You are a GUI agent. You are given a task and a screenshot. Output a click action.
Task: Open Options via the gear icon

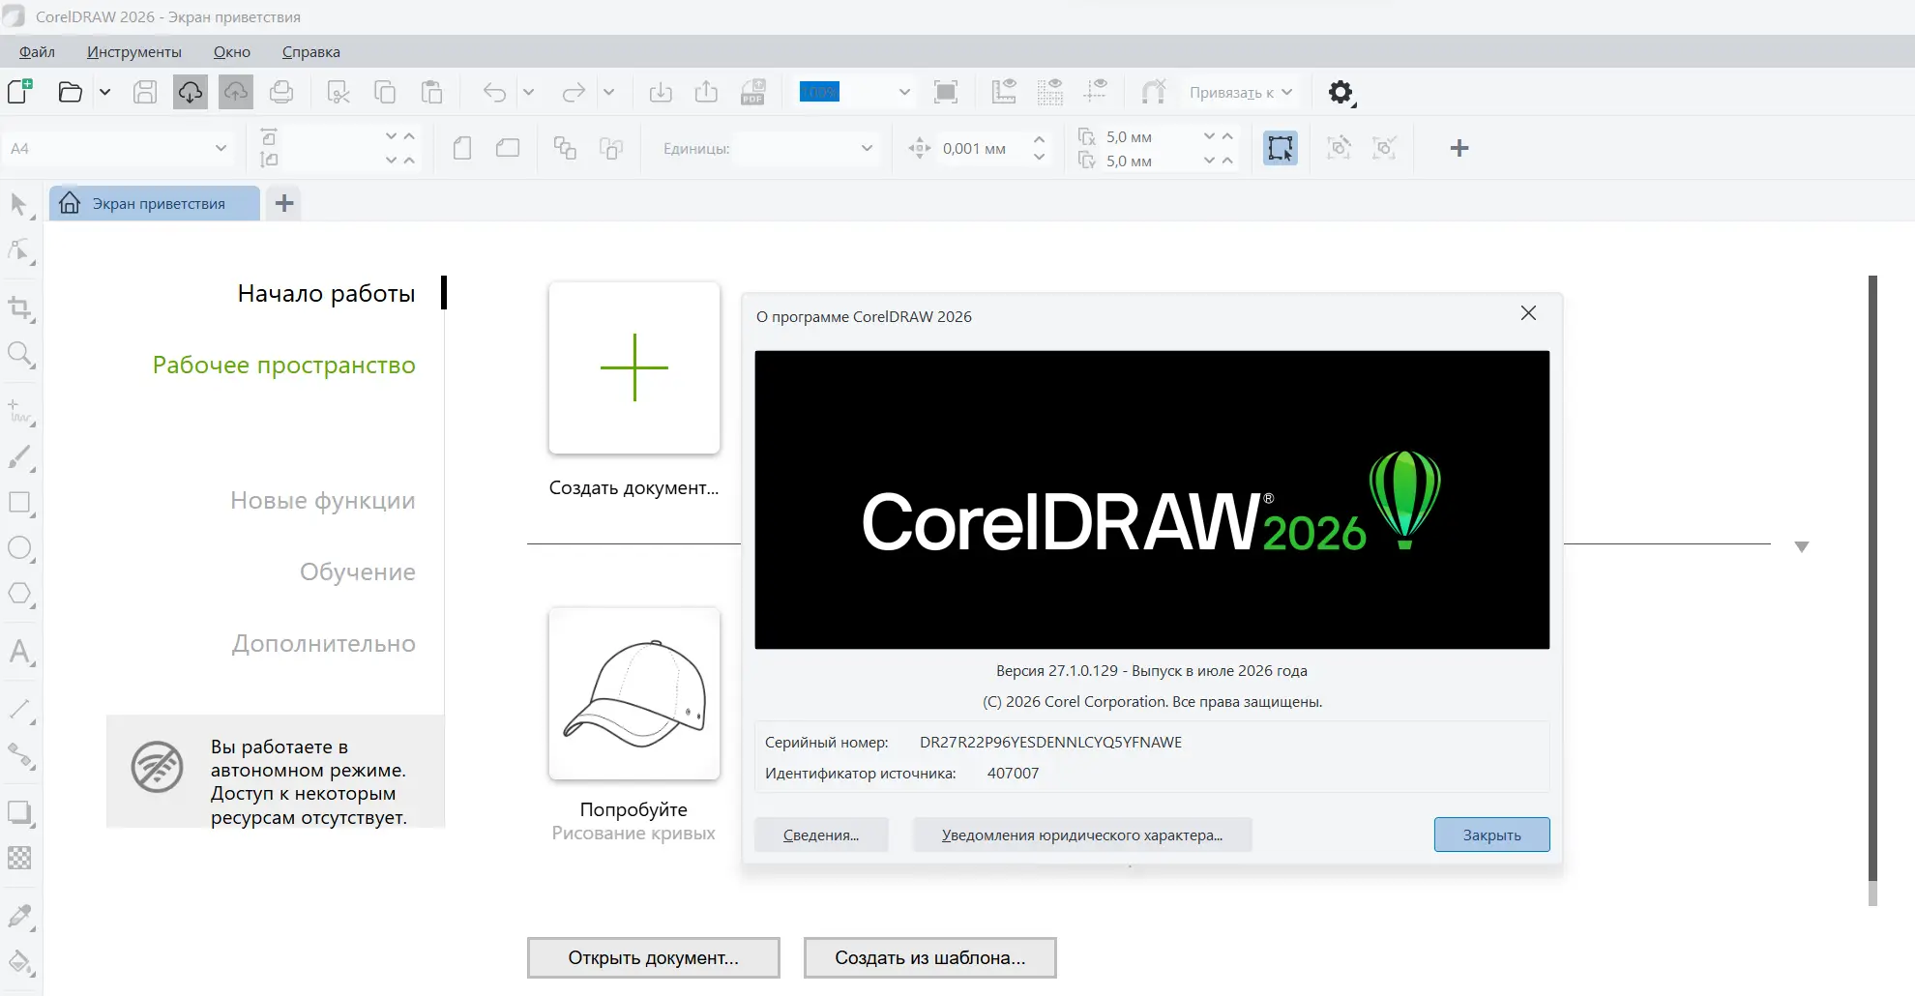click(1340, 93)
